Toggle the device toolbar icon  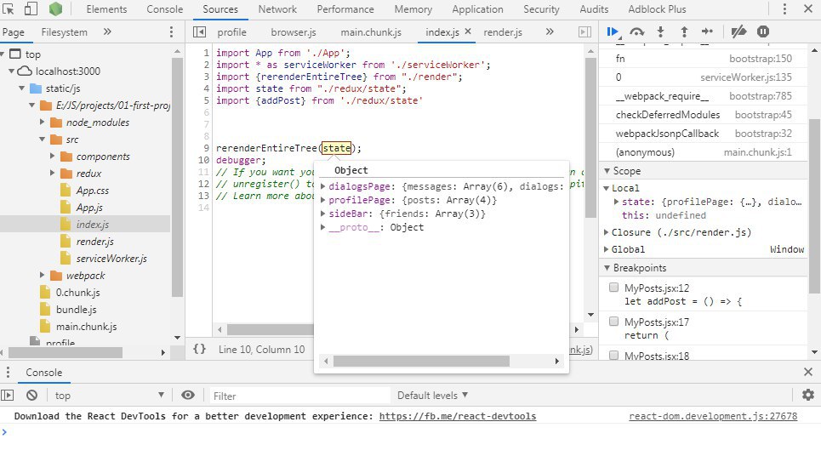[x=30, y=9]
